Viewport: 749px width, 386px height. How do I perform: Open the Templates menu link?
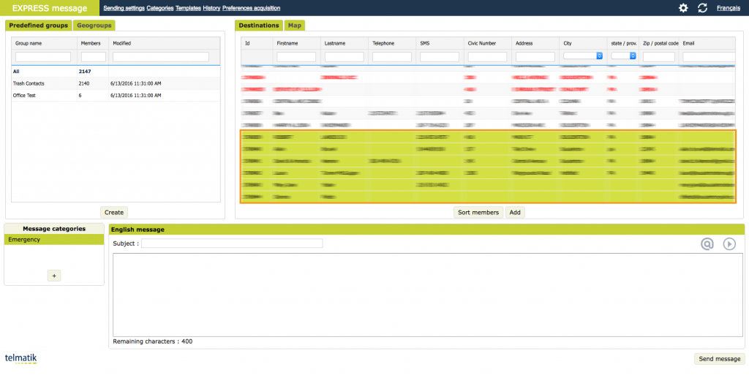pyautogui.click(x=188, y=8)
